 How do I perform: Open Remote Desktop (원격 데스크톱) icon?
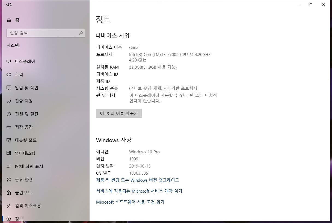pyautogui.click(x=9, y=206)
